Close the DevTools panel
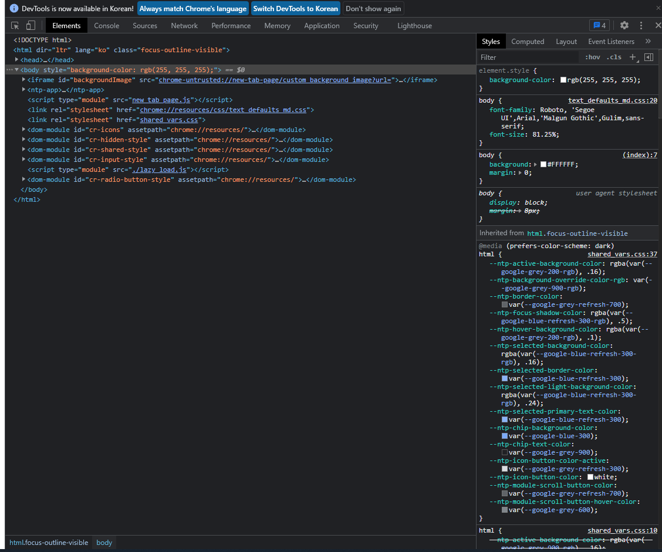 click(x=658, y=26)
